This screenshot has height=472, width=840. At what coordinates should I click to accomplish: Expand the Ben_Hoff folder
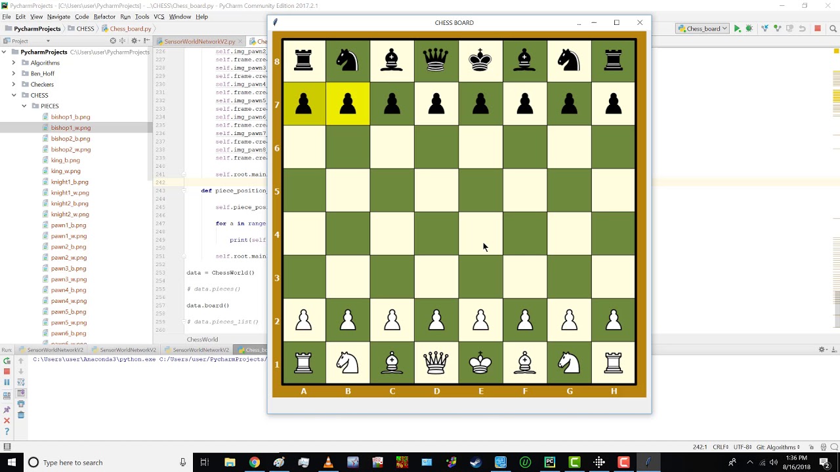tap(14, 73)
